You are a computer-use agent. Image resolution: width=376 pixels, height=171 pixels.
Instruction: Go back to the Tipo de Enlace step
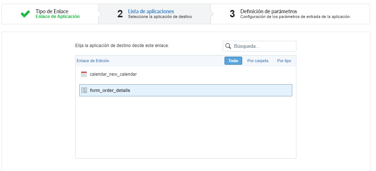(50, 14)
